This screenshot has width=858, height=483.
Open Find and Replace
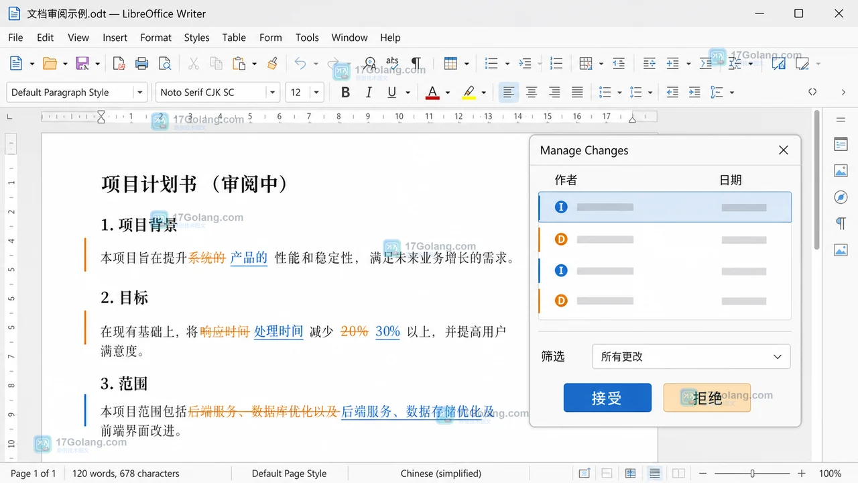click(369, 64)
